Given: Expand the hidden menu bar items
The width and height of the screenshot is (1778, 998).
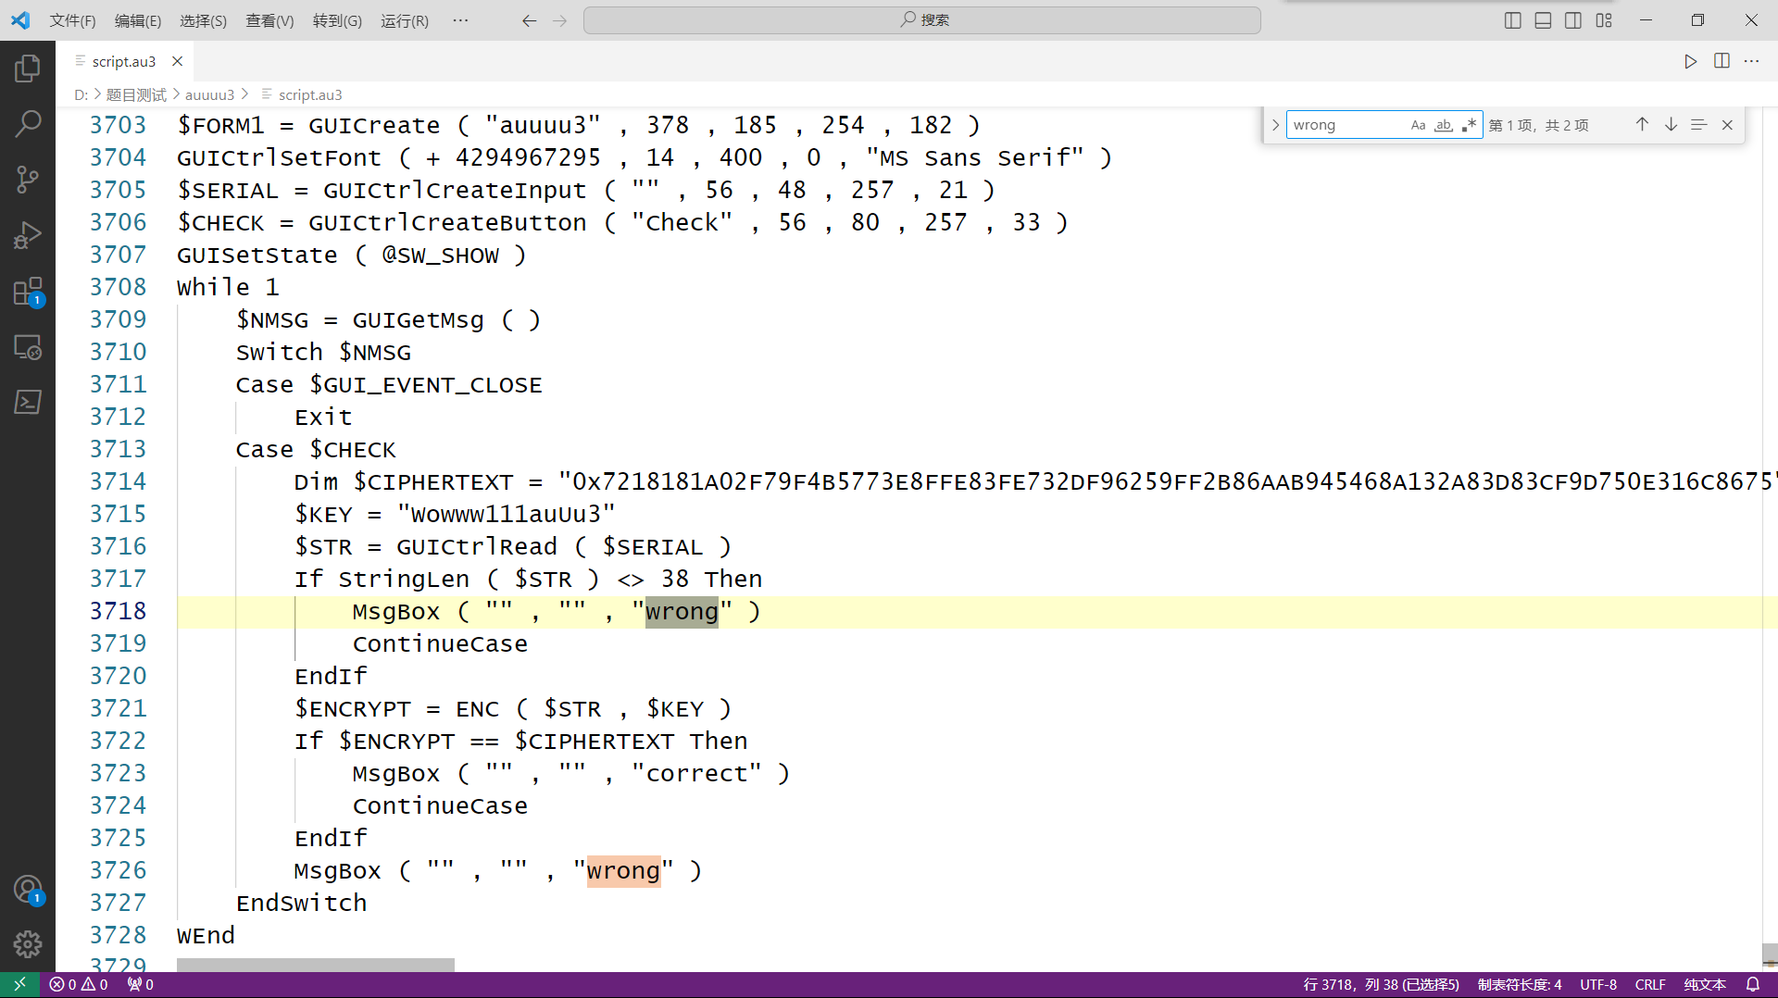Looking at the screenshot, I should [460, 20].
